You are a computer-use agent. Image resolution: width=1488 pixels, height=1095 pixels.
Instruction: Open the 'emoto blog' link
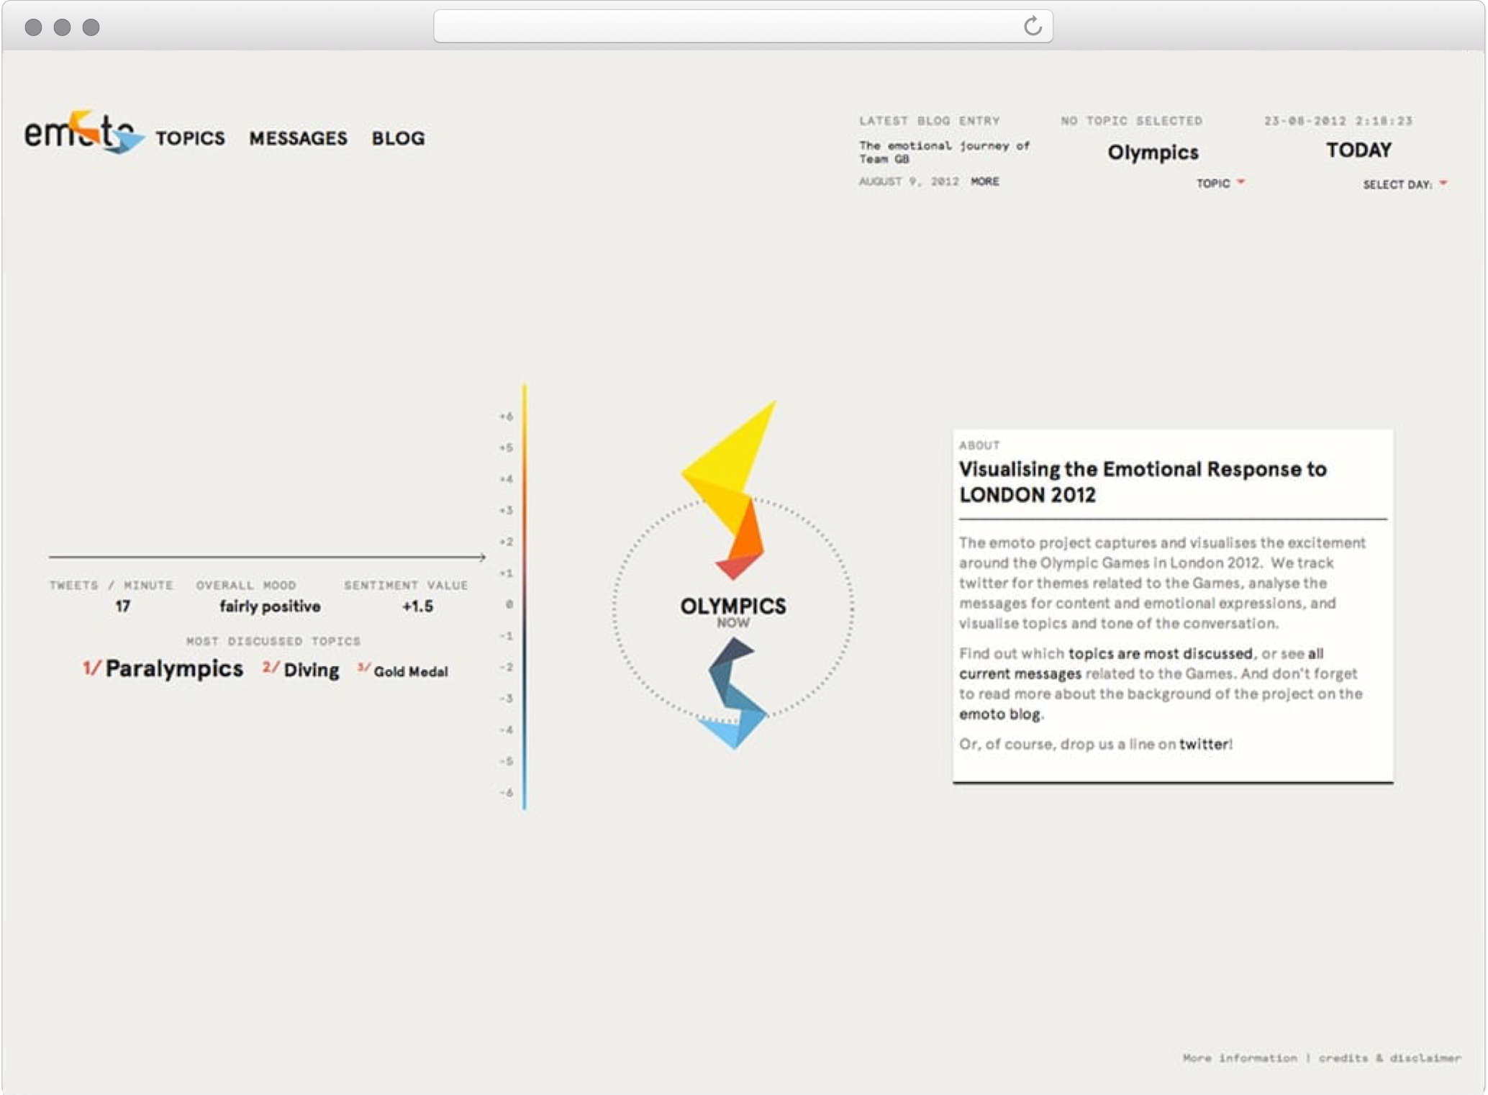click(999, 714)
